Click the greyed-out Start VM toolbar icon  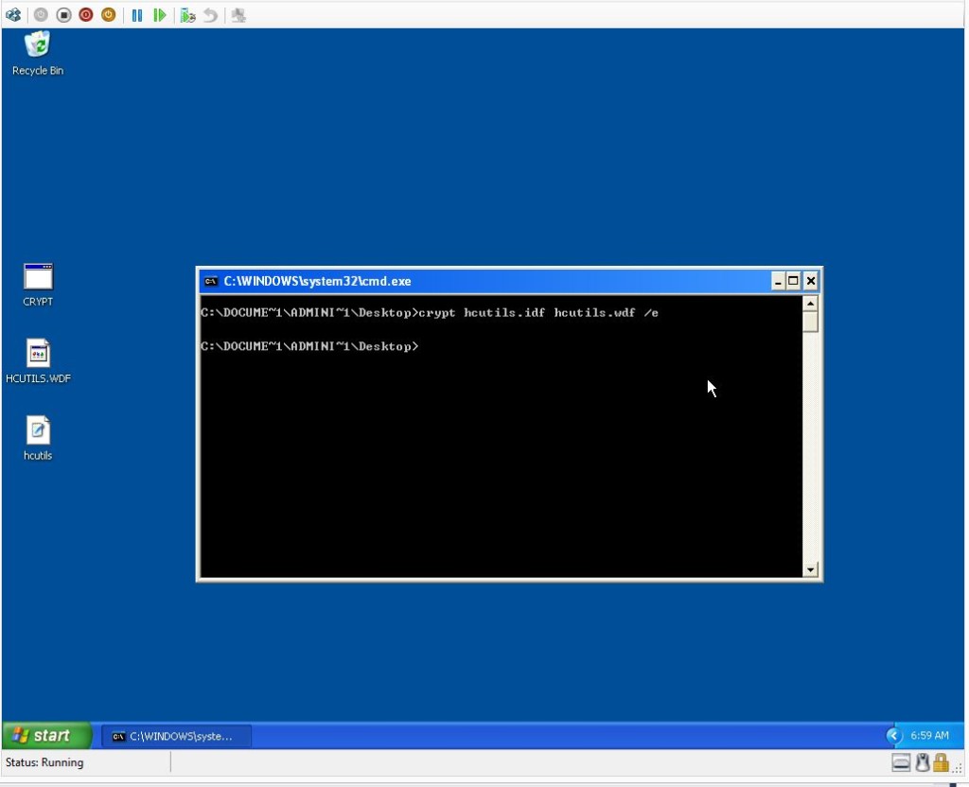(41, 15)
